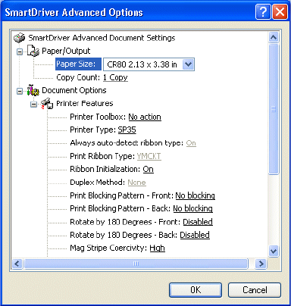Image resolution: width=291 pixels, height=306 pixels.
Task: Click the Ribbon Initialization On value
Action: [148, 169]
